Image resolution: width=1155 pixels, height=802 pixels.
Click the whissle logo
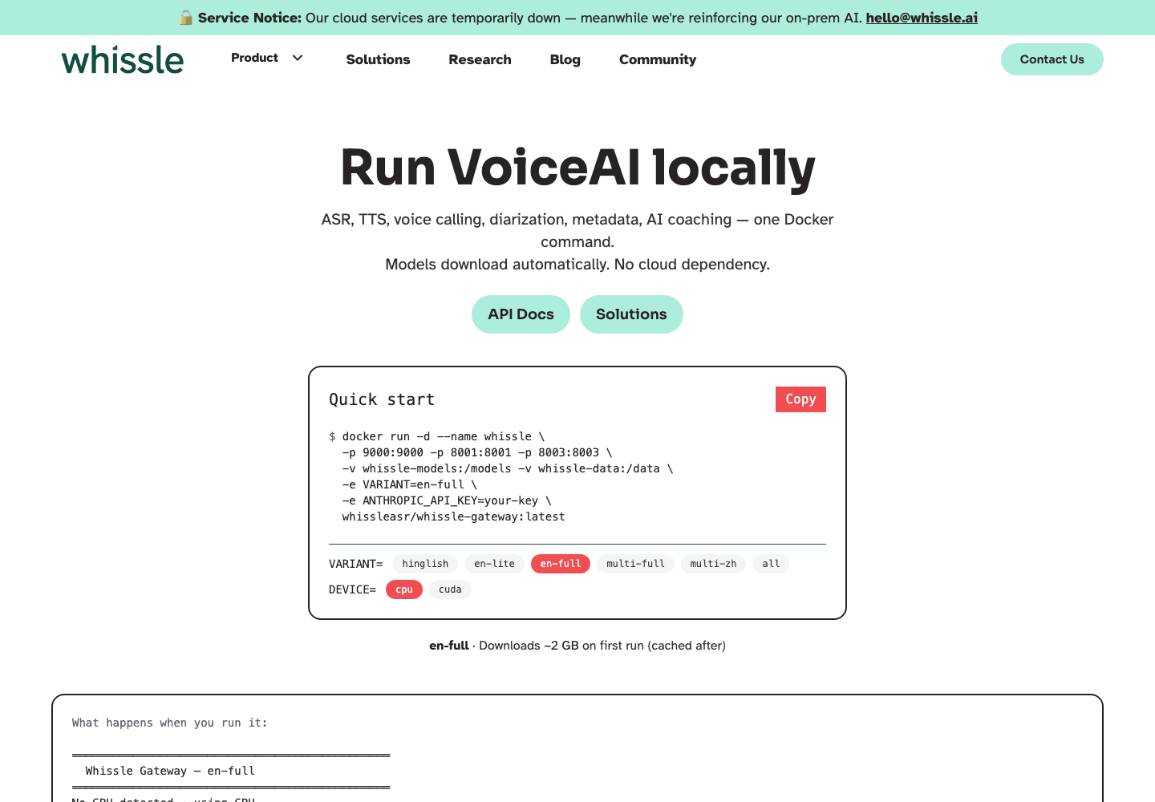(123, 59)
